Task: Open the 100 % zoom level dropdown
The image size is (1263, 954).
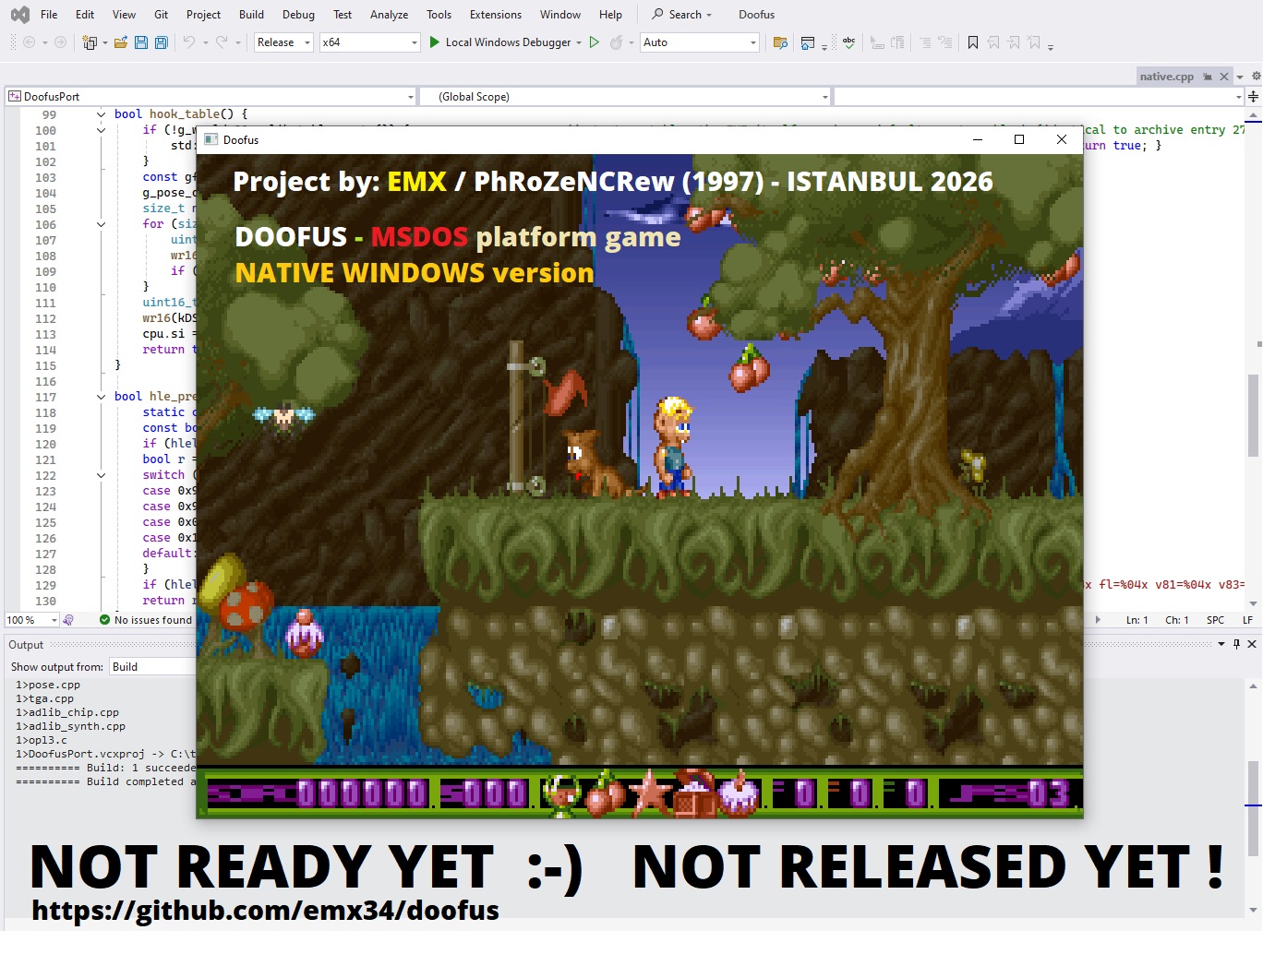Action: (32, 620)
